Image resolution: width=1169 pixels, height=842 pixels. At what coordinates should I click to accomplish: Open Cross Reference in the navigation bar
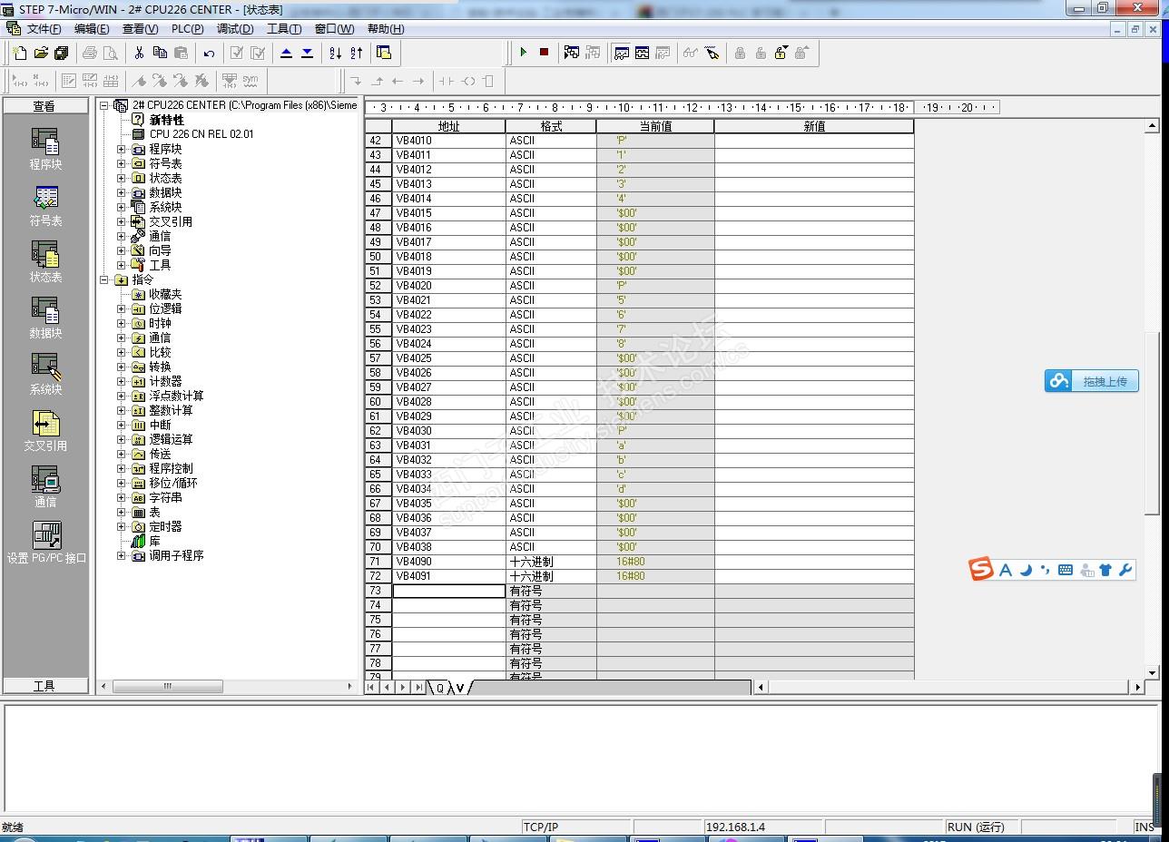45,431
